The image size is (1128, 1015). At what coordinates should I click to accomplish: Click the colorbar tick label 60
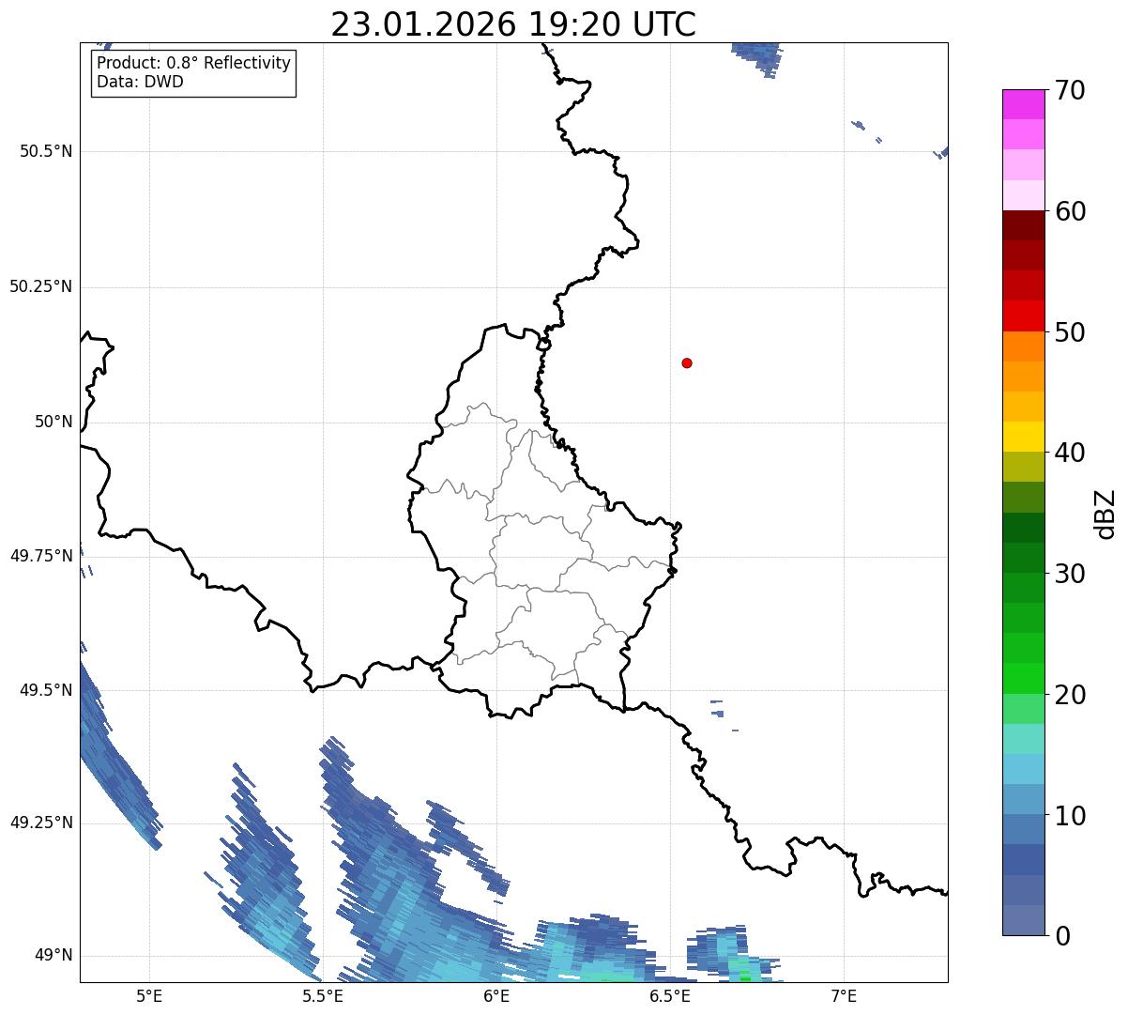tap(1070, 211)
